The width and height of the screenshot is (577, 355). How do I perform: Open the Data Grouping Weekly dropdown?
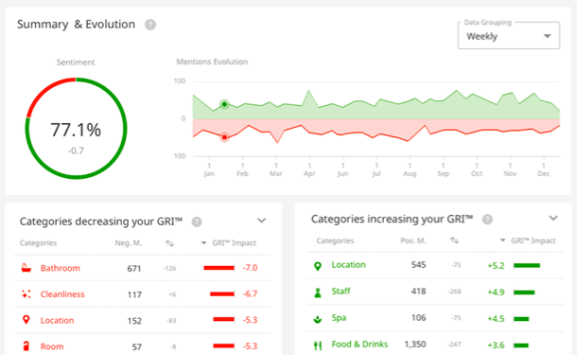(x=509, y=36)
